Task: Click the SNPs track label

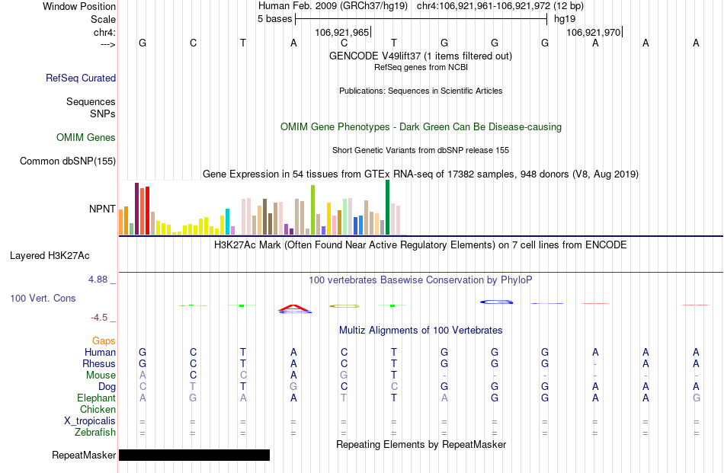Action: 103,113
